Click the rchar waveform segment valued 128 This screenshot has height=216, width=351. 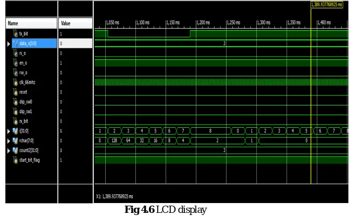tap(115, 141)
